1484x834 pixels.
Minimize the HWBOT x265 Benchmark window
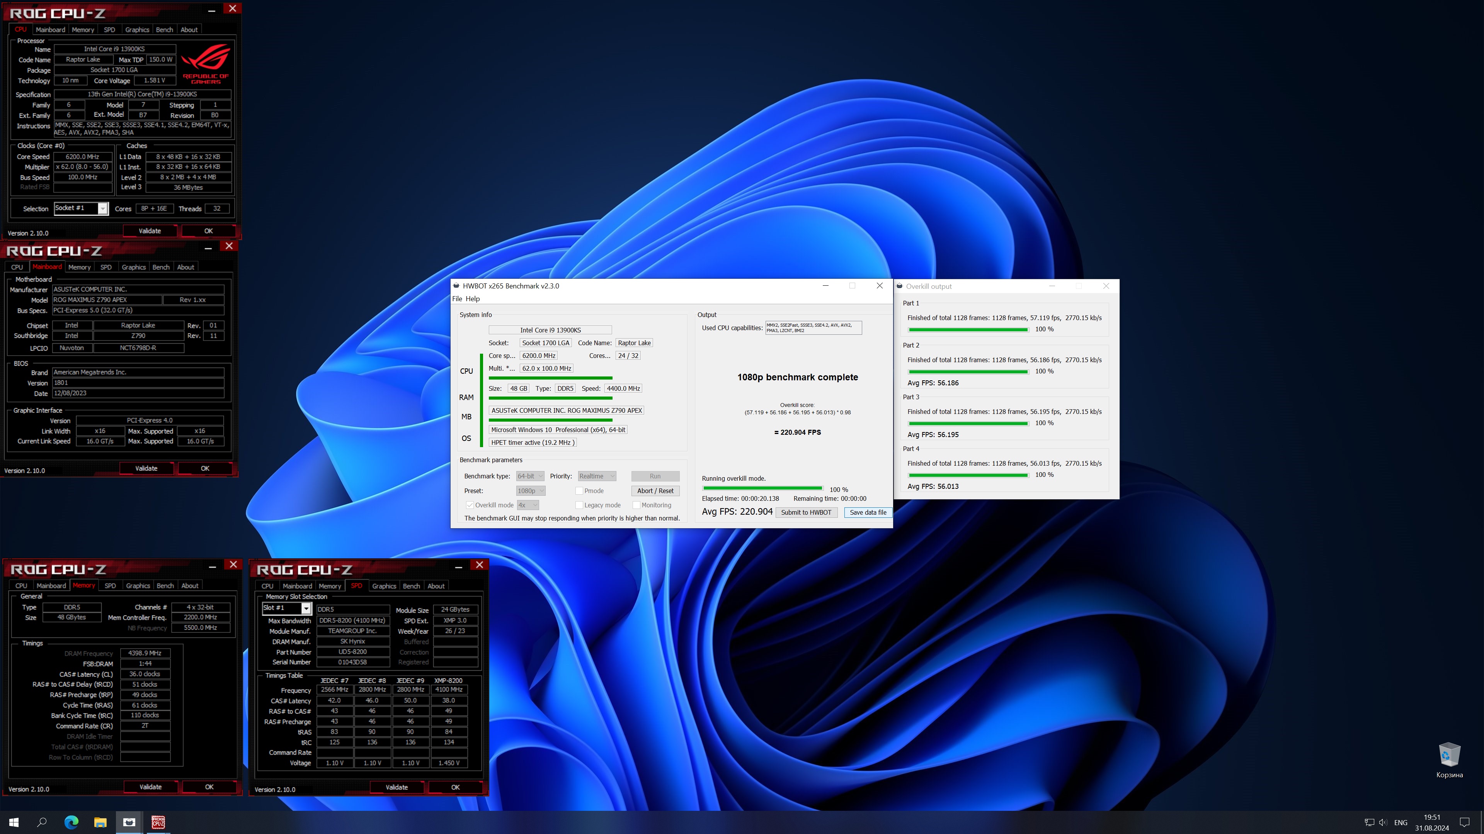(825, 285)
